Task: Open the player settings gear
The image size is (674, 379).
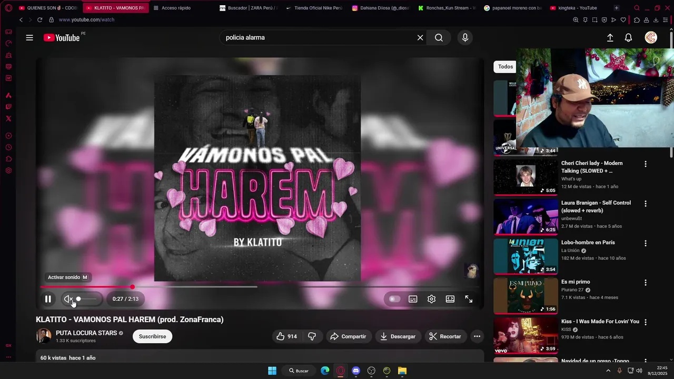Action: pyautogui.click(x=431, y=299)
